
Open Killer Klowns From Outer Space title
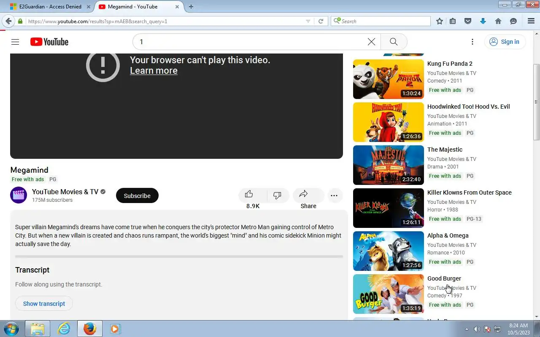coord(470,193)
